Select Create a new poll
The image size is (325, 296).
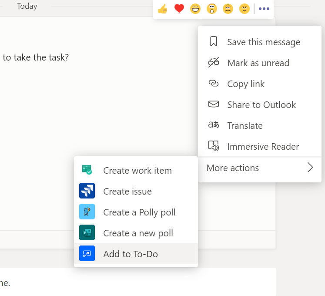(x=138, y=233)
